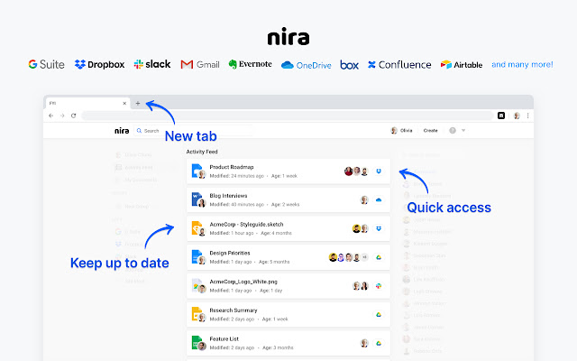The height and width of the screenshot is (361, 577).
Task: Click the large nira logo at top
Action: 288,37
